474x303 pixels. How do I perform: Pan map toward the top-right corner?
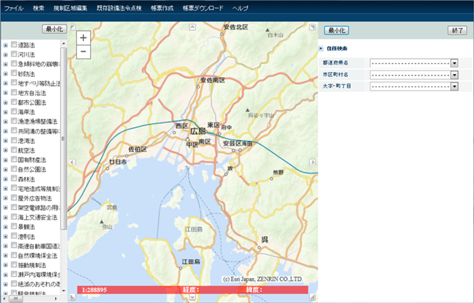(x=312, y=27)
